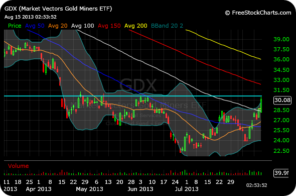This screenshot has height=196, width=296.
Task: Click the Apr 2013 date axis label
Action: coord(39,189)
